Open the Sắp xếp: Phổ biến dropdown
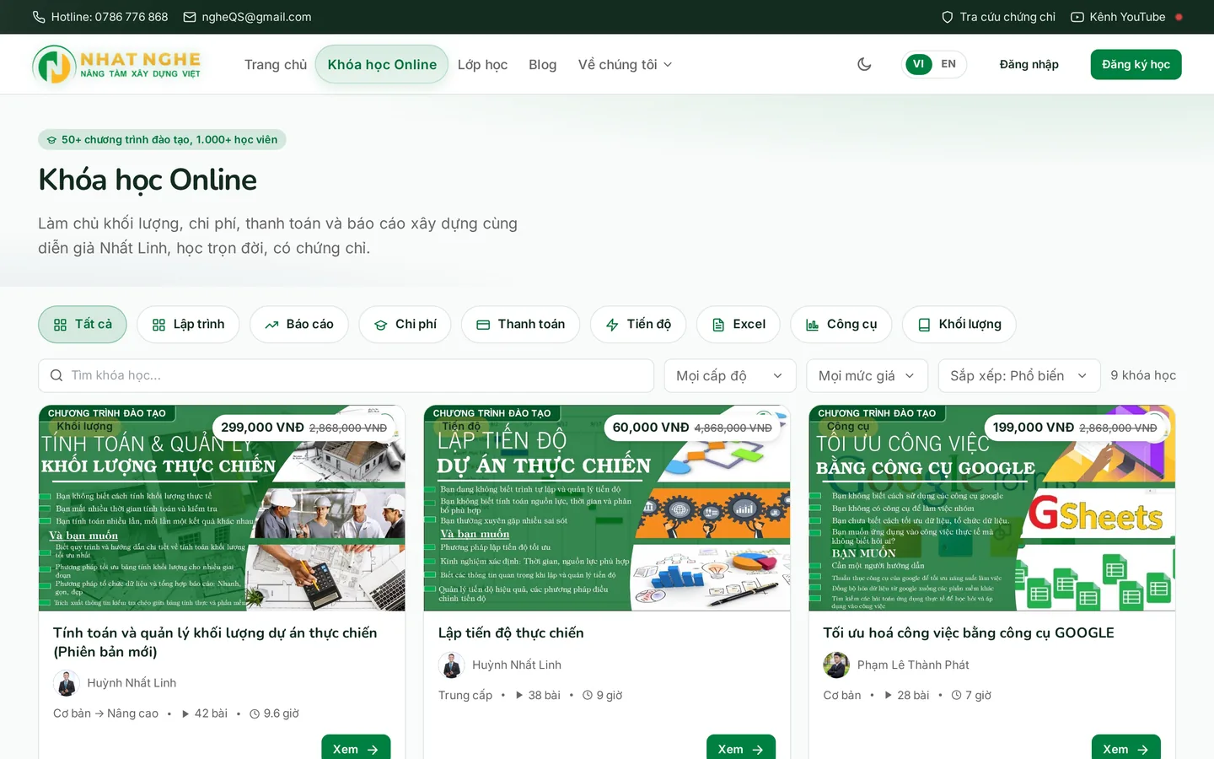Screen dimensions: 1214x759 point(1019,375)
